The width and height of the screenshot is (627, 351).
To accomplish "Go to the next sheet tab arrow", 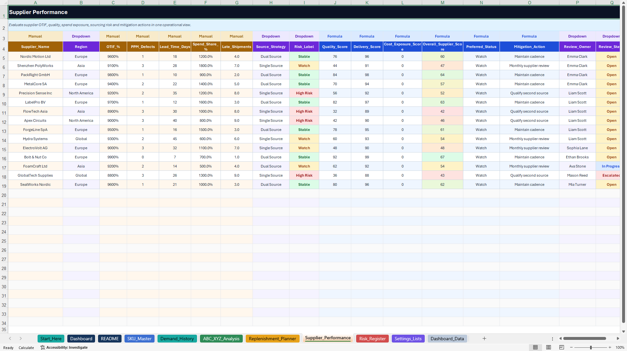I will click(x=21, y=339).
